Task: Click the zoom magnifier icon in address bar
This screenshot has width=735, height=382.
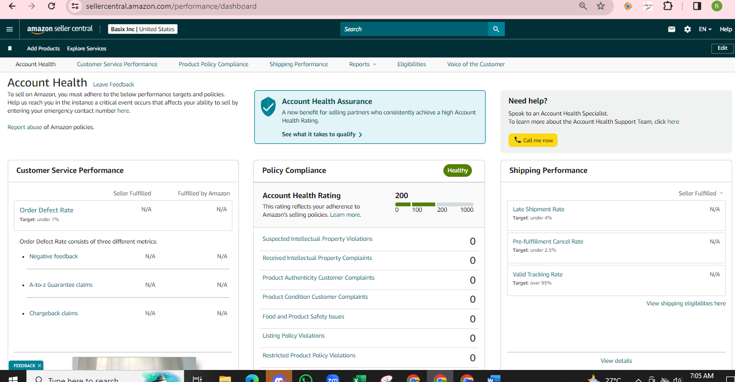Action: tap(583, 6)
